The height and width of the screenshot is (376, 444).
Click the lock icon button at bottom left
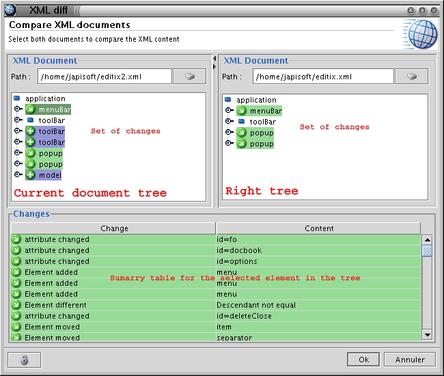click(24, 360)
